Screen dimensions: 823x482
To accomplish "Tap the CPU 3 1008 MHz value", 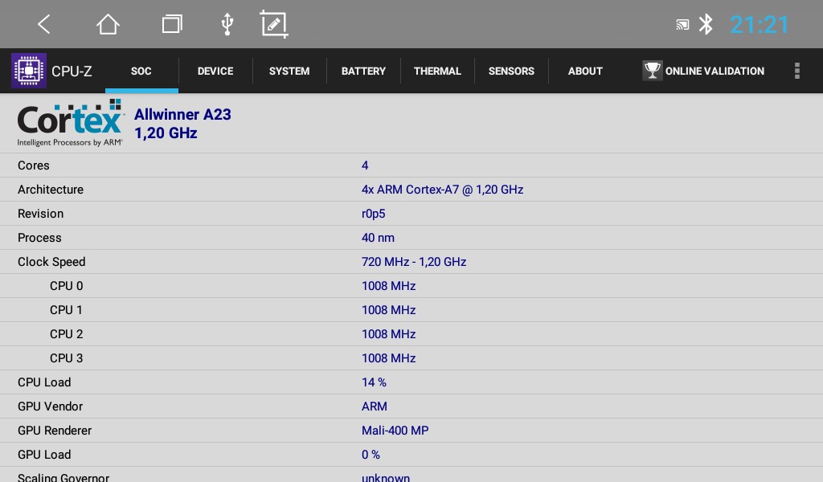I will [x=388, y=358].
